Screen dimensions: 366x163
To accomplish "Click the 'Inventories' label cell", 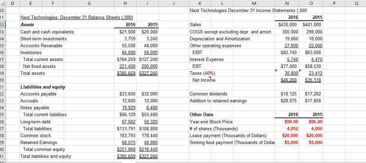I will coord(31,52).
